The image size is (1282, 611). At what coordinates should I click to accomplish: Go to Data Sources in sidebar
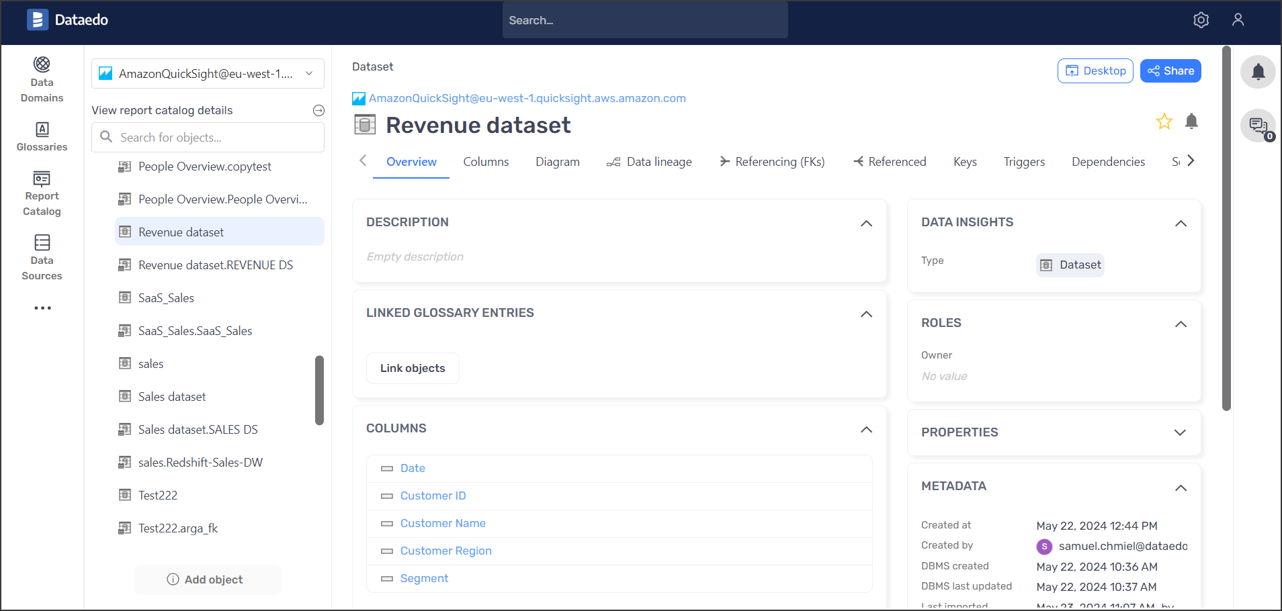pyautogui.click(x=42, y=258)
